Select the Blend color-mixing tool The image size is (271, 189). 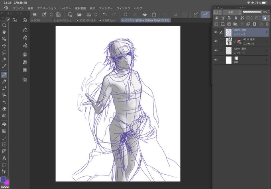[x=4, y=115]
